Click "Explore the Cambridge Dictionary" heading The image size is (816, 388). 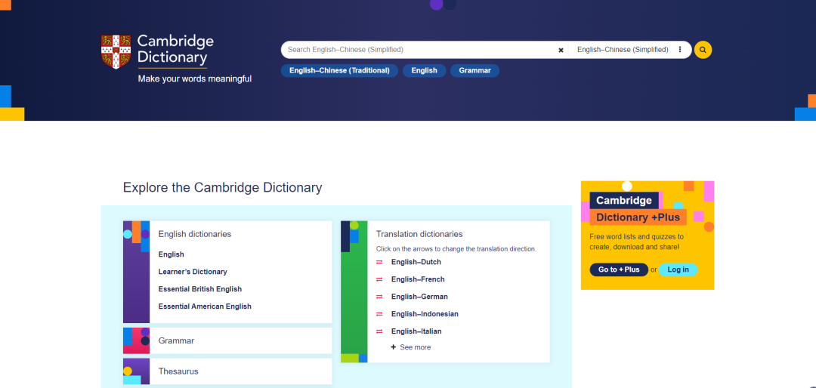pos(223,187)
